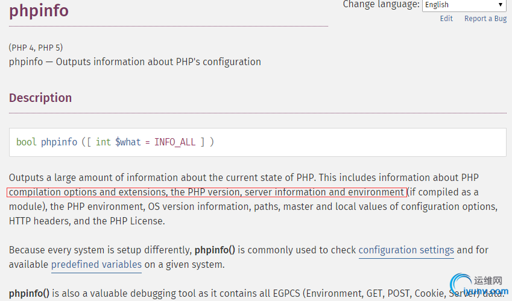The height and width of the screenshot is (301, 512).
Task: Click the phpinfo page title
Action: click(39, 11)
